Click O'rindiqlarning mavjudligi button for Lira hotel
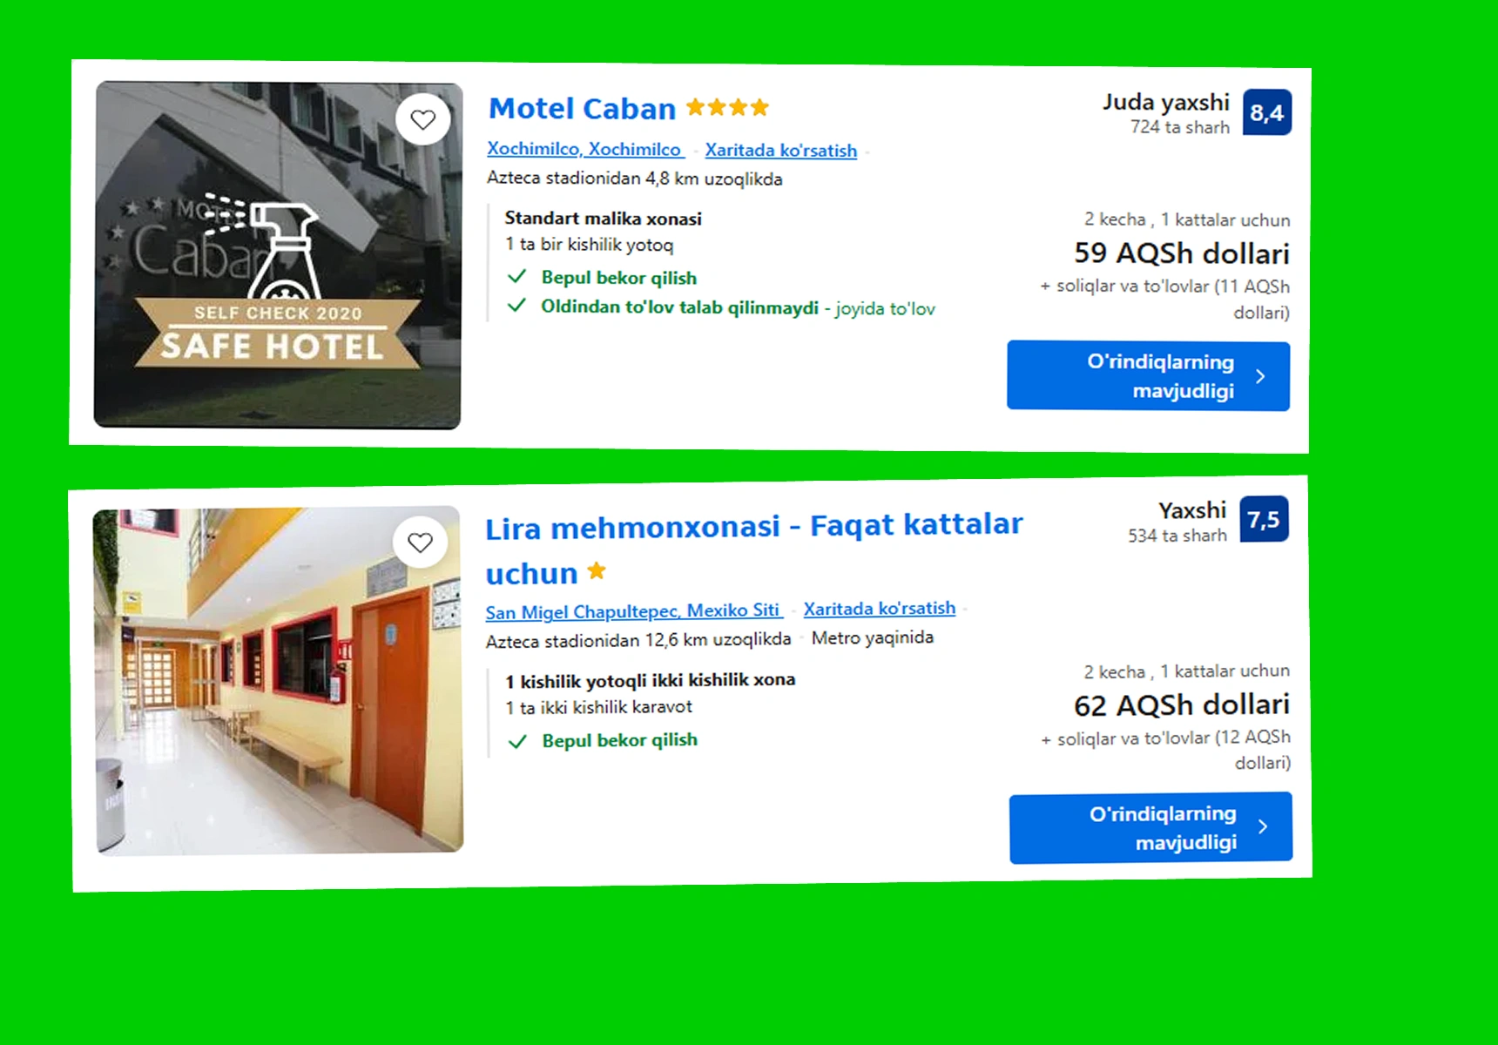This screenshot has height=1045, width=1498. (1151, 827)
